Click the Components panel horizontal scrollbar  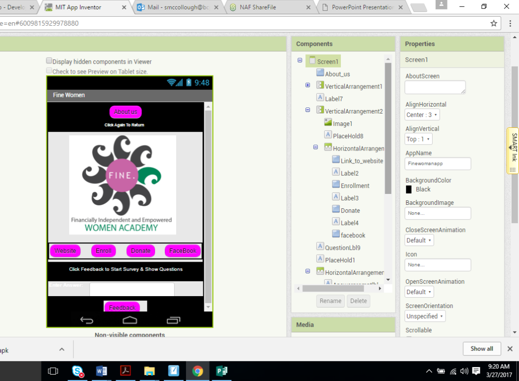coord(334,289)
